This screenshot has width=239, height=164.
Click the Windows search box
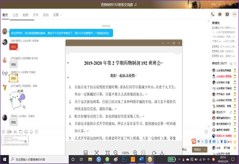(39, 159)
